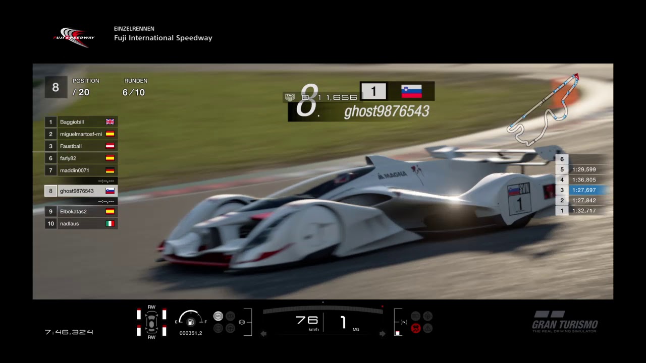Click the gear indicator 1 MG
Screen dimensions: 646x363
pyautogui.click(x=349, y=323)
